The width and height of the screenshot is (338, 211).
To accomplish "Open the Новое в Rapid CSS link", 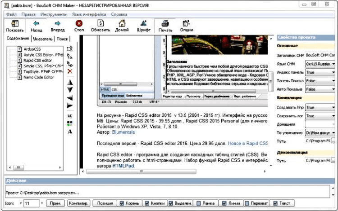I will click(x=248, y=143).
